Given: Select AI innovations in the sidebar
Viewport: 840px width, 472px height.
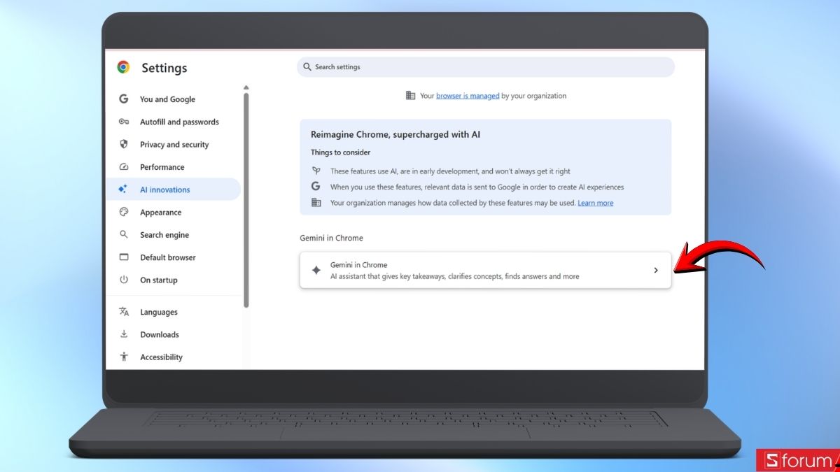Looking at the screenshot, I should pyautogui.click(x=174, y=189).
